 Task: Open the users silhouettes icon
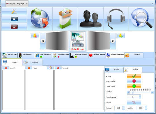pos(90,19)
